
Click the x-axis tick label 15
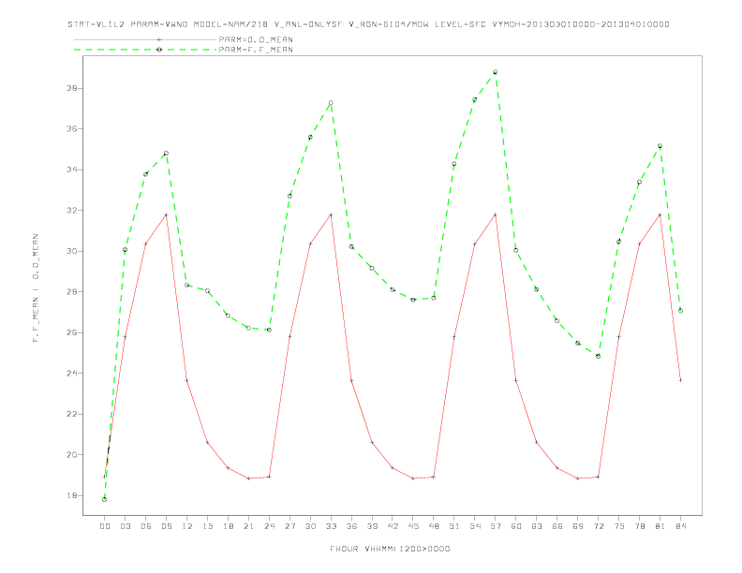[207, 526]
